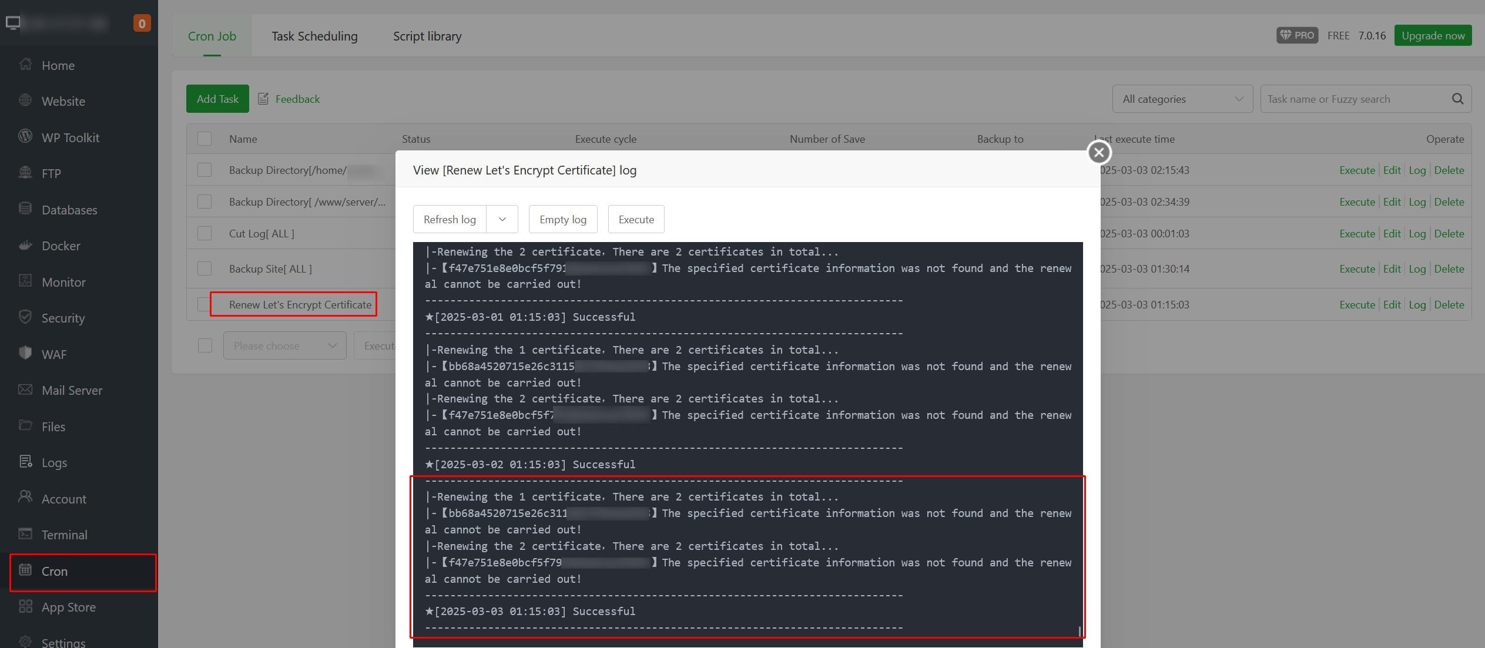Click the Upgrade now button

click(x=1433, y=35)
